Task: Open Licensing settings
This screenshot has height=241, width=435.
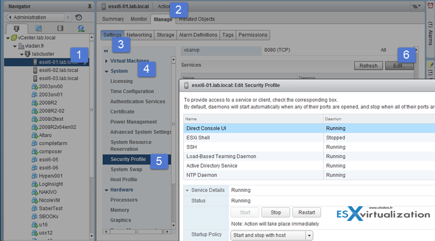Action: pos(121,81)
